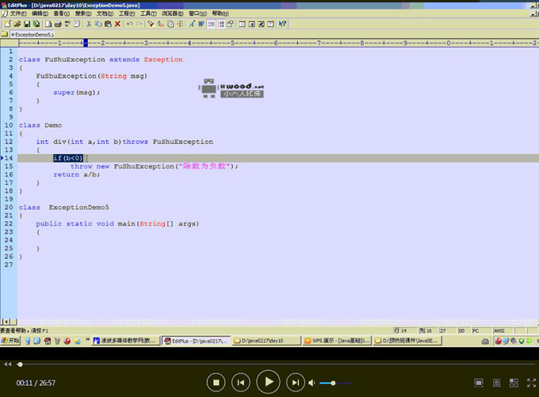The height and width of the screenshot is (397, 539).
Task: Open the 工具(T) menu
Action: click(x=148, y=13)
